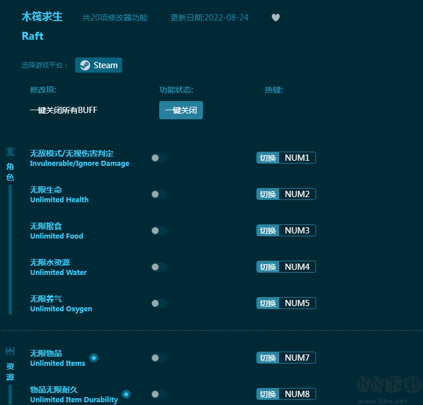The width and height of the screenshot is (423, 405).
Task: Click the 角色 character category icon
Action: click(x=10, y=152)
